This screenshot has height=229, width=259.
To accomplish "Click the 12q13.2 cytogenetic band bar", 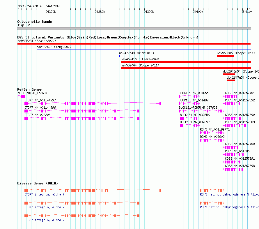I will [x=134, y=28].
